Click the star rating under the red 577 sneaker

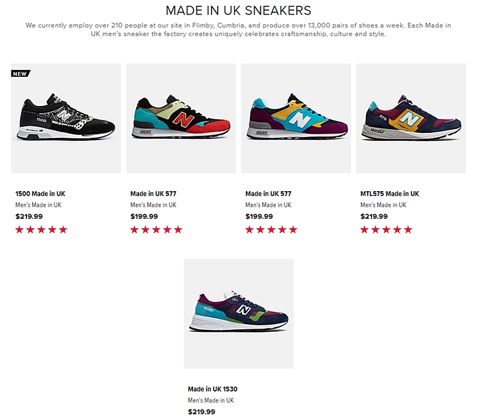pos(157,229)
